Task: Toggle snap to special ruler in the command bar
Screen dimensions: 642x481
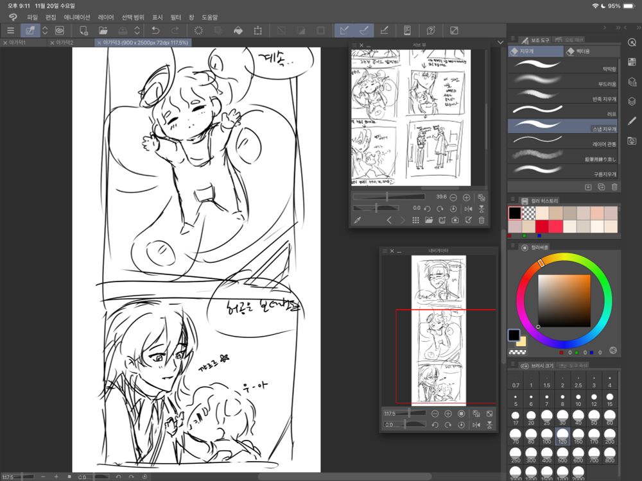Action: point(364,31)
